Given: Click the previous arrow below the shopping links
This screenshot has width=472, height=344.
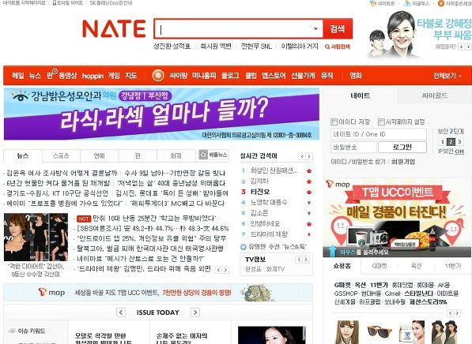Looking at the screenshot, I should point(451,313).
